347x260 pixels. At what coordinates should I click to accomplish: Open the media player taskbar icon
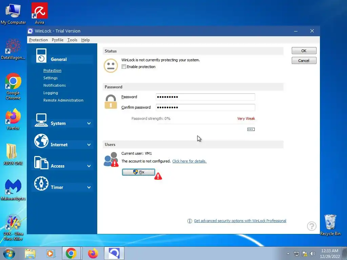point(51,254)
